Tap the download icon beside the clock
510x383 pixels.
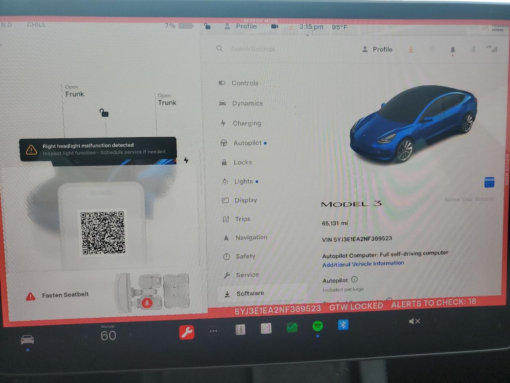(x=291, y=27)
